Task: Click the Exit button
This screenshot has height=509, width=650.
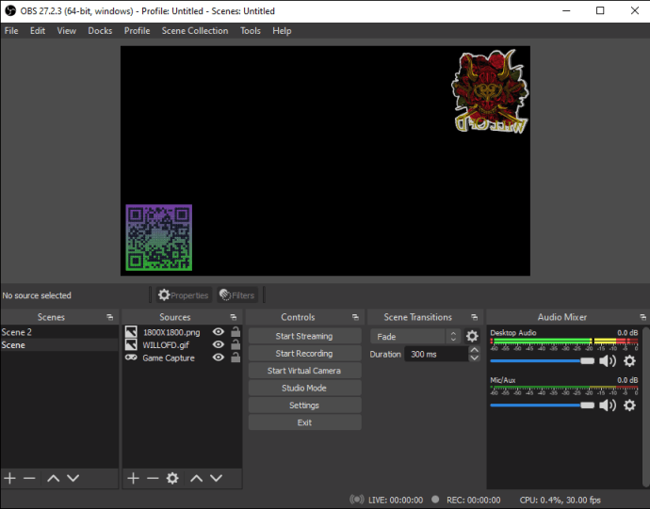Action: [x=304, y=422]
